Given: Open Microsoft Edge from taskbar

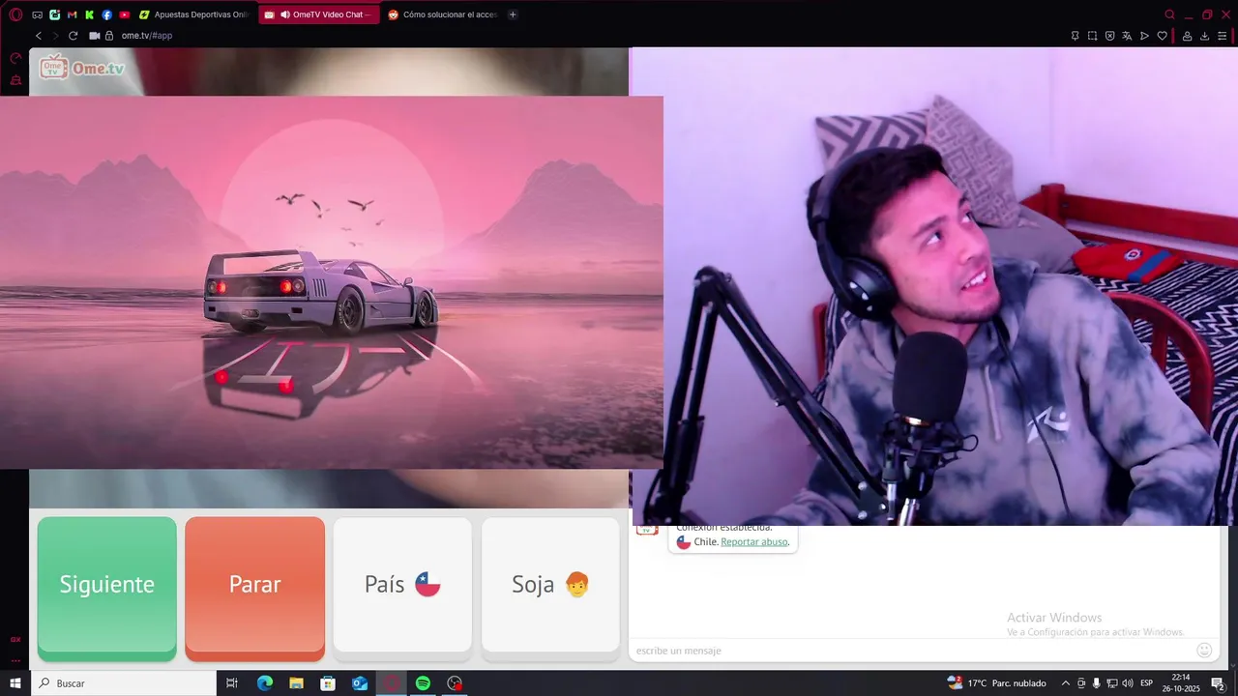Looking at the screenshot, I should [x=265, y=683].
